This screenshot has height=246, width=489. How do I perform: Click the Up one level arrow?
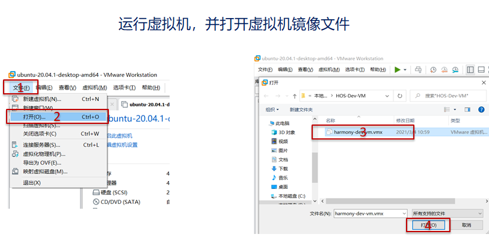(x=294, y=96)
